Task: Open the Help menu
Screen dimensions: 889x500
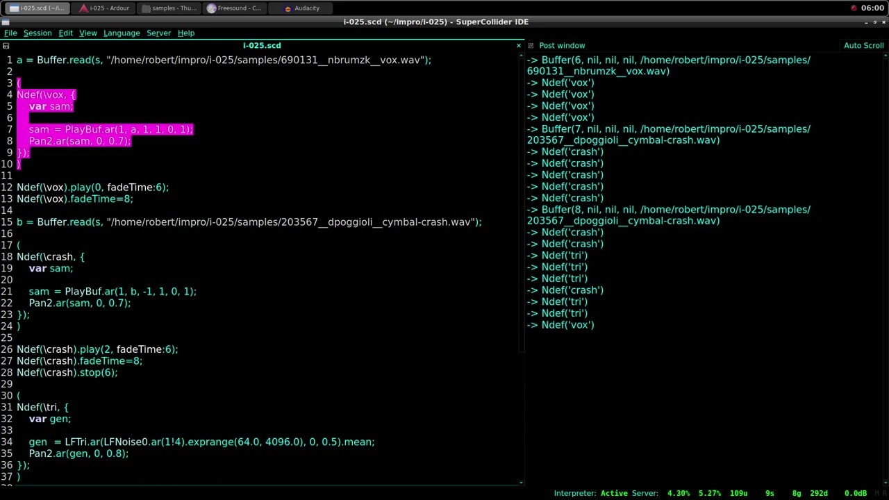Action: 185,33
